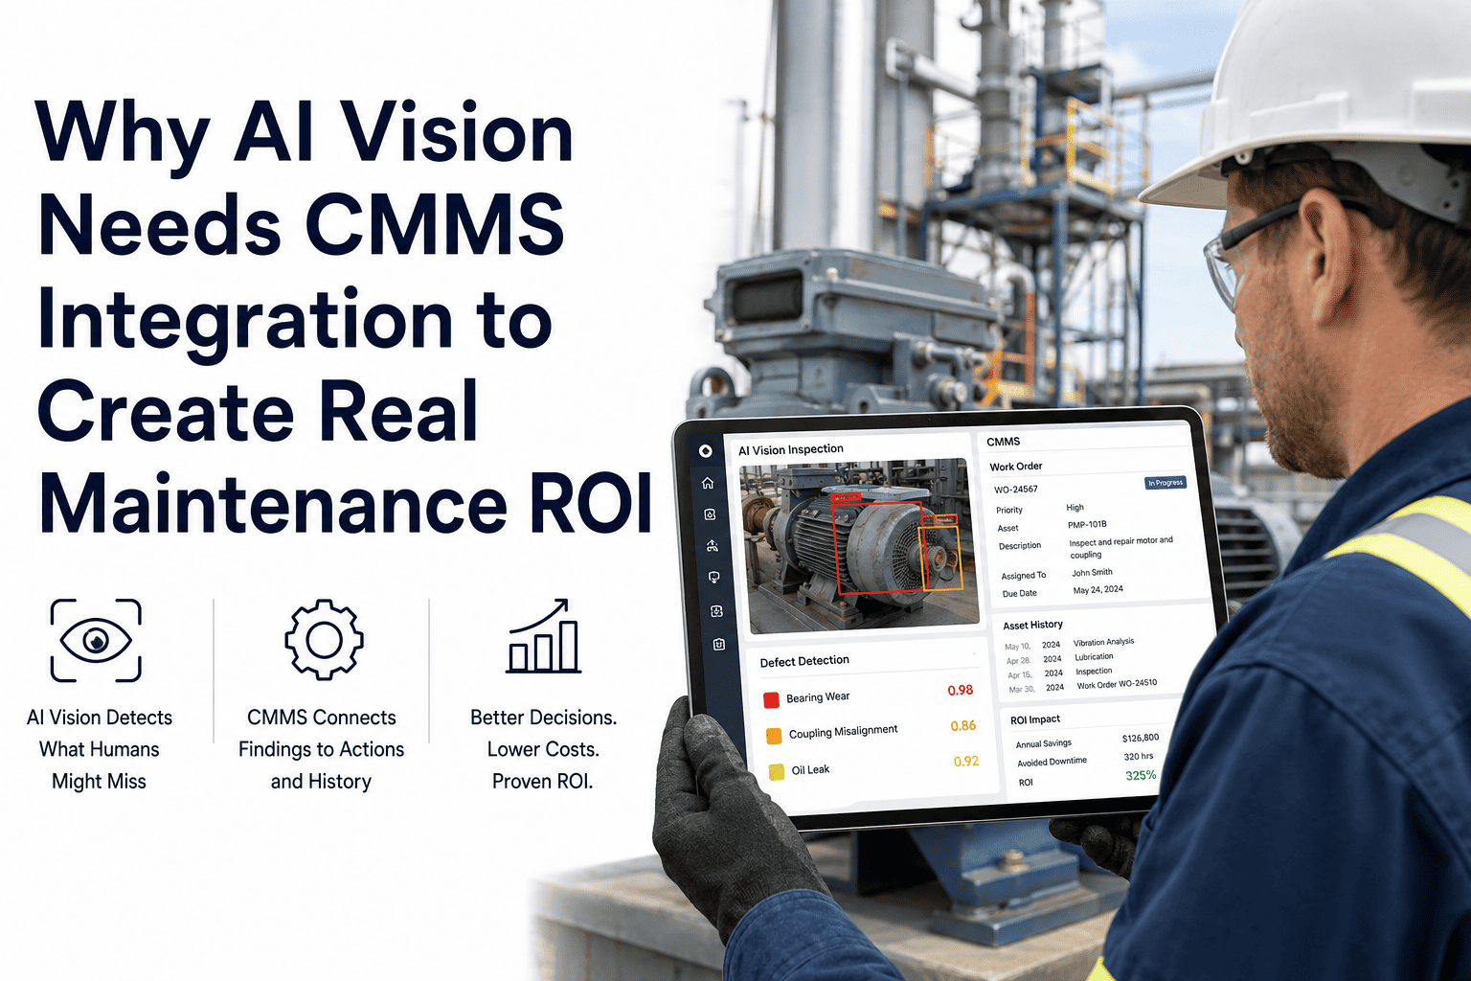This screenshot has height=981, width=1471.
Task: Click description 'Inspect and repair motor and coupling'
Action: pos(1121,547)
